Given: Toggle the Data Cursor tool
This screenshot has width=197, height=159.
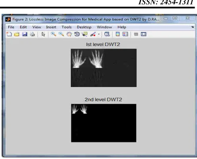Looking at the screenshot, I should pos(85,34).
